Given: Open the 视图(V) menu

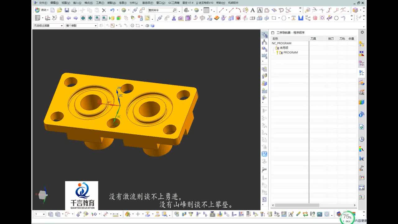Looking at the screenshot, I should (66, 3).
